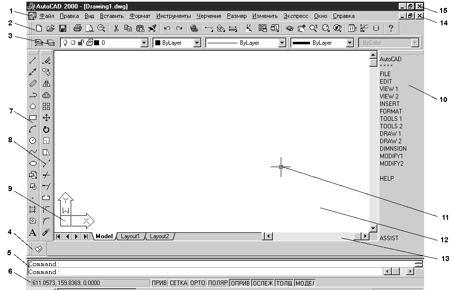
Task: Click the Match Properties brush icon
Action: [152, 28]
